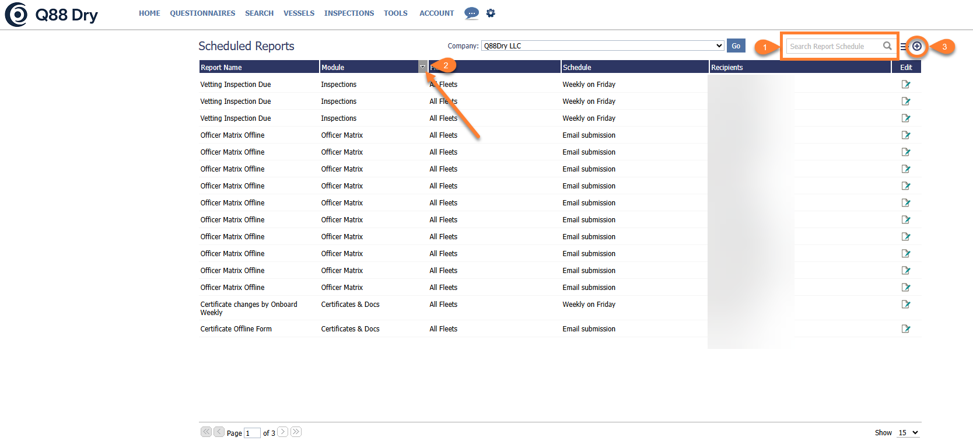Click the add new scheduled report plus icon

[x=917, y=46]
